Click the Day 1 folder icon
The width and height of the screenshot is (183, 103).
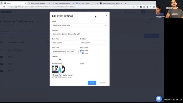(1, 57)
